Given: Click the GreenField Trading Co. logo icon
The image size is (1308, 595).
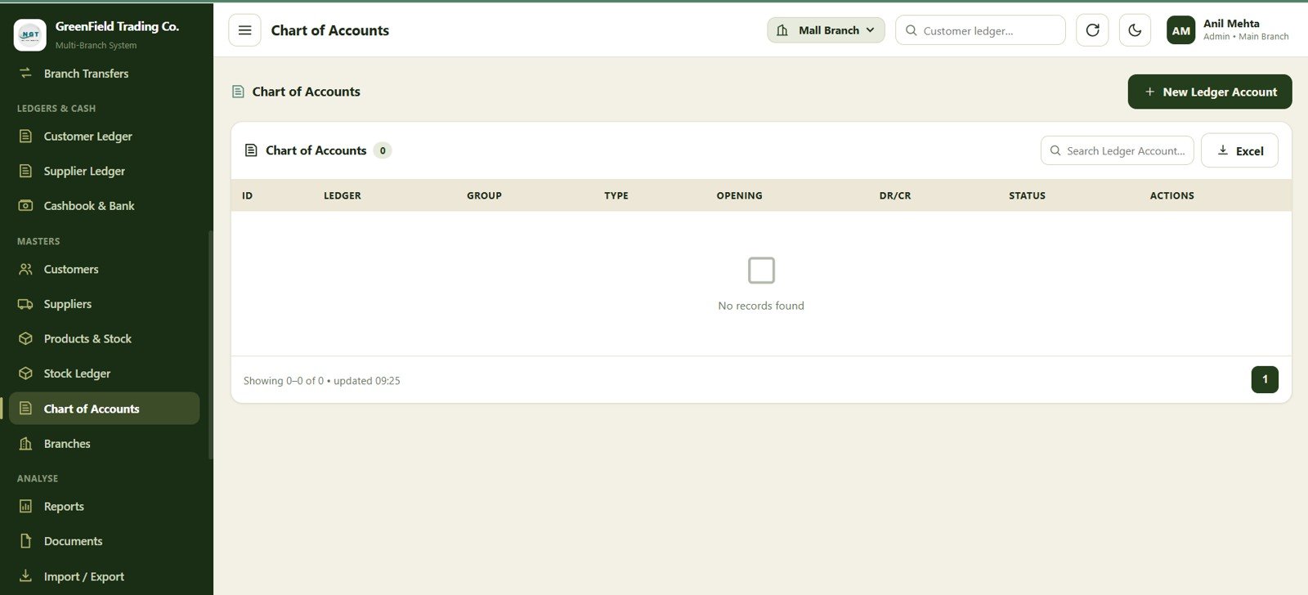Looking at the screenshot, I should tap(30, 34).
